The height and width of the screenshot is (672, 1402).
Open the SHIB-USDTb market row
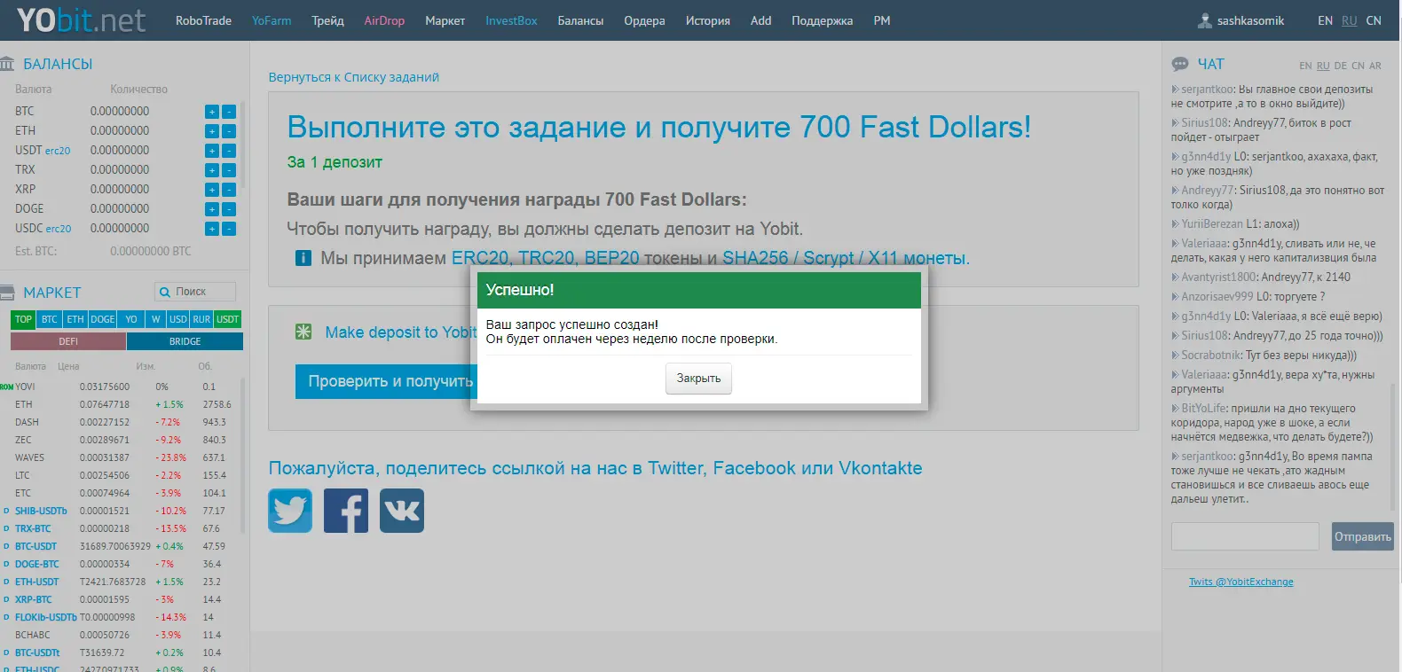(122, 511)
